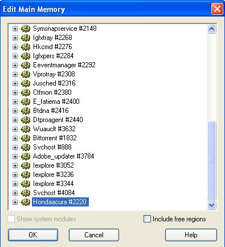
Task: Select the gear icon beside Wuauclt #3632
Action: pyautogui.click(x=26, y=129)
